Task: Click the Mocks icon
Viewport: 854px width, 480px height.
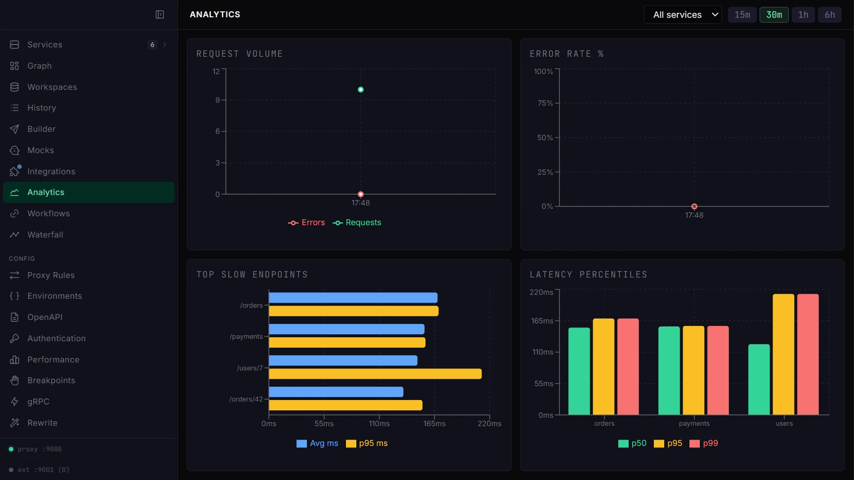Action: pos(14,150)
